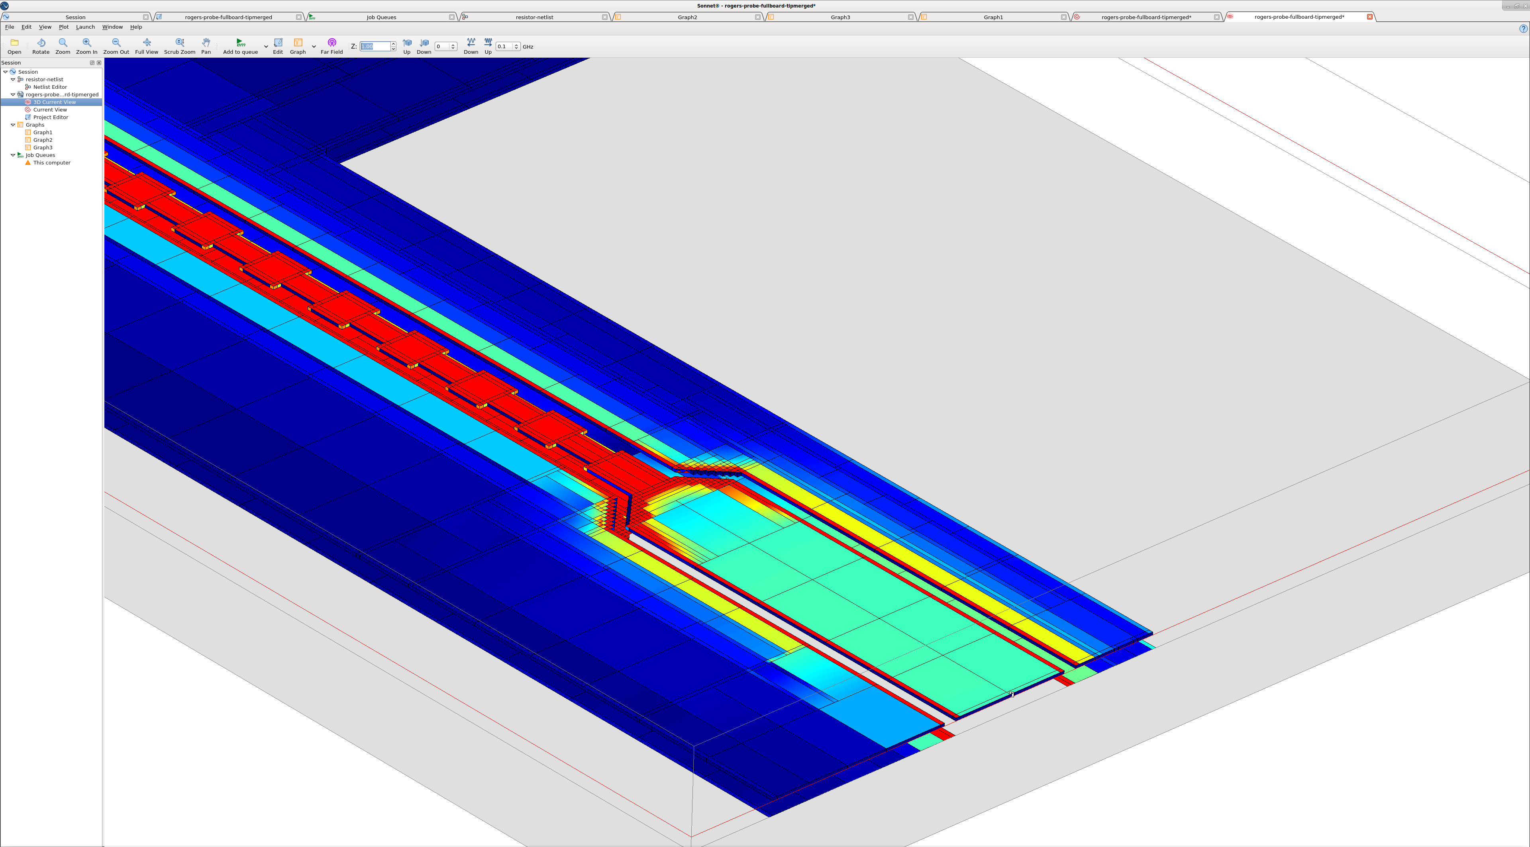Collapse the resistor-netlist tree node

[x=13, y=79]
